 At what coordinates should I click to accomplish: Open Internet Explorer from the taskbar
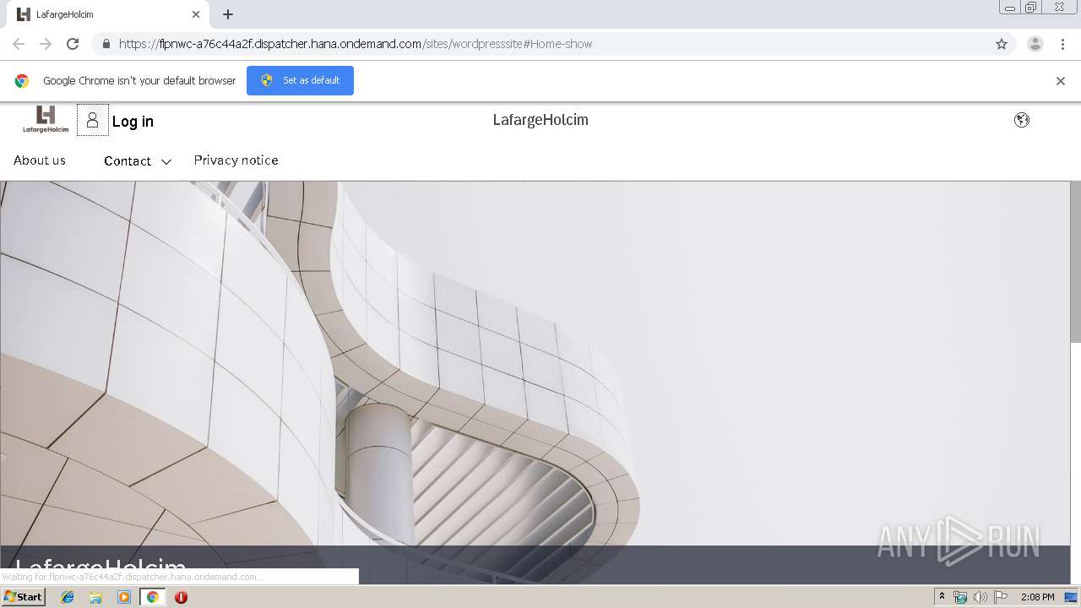(x=68, y=597)
